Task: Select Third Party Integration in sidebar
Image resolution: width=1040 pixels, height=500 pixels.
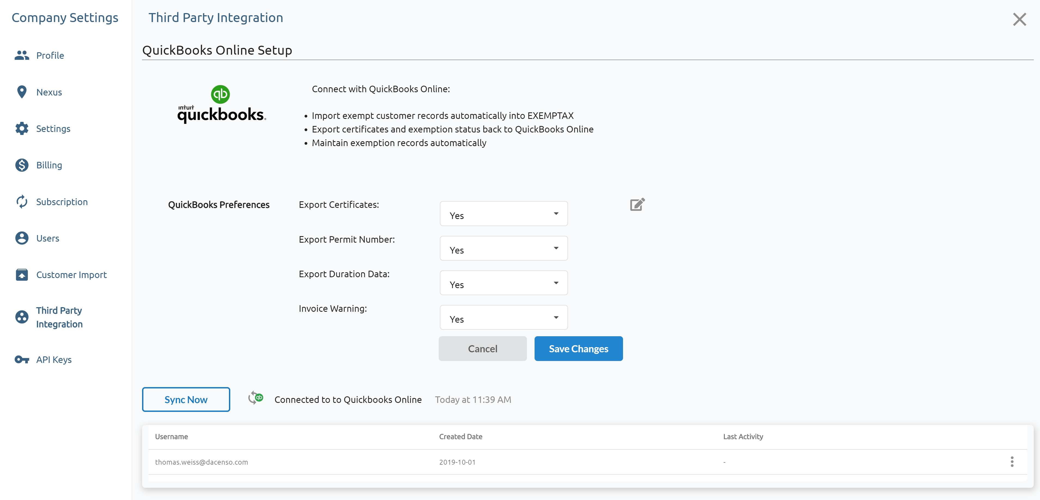Action: pos(59,317)
